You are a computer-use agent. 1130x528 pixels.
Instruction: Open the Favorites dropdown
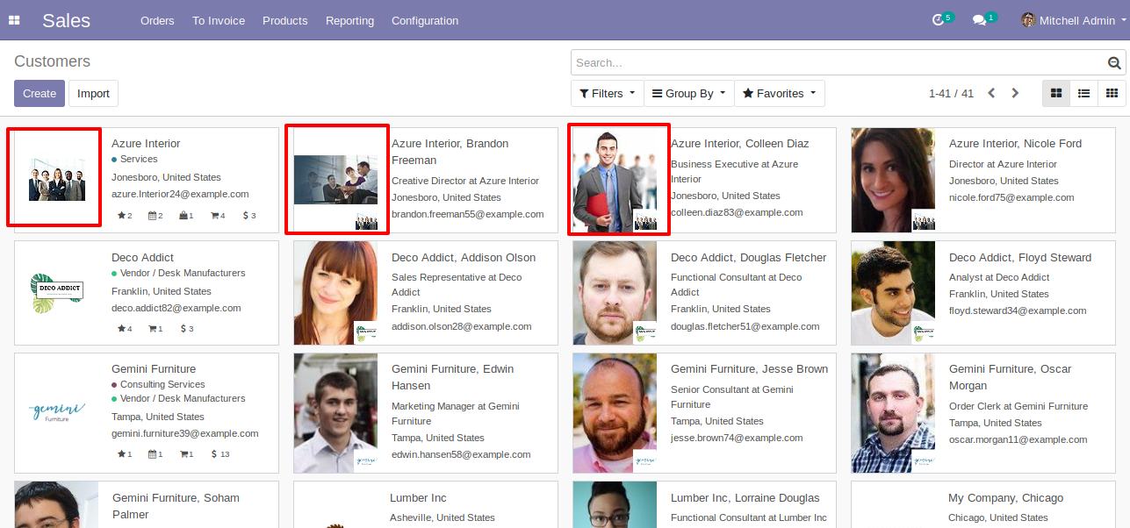pos(780,93)
